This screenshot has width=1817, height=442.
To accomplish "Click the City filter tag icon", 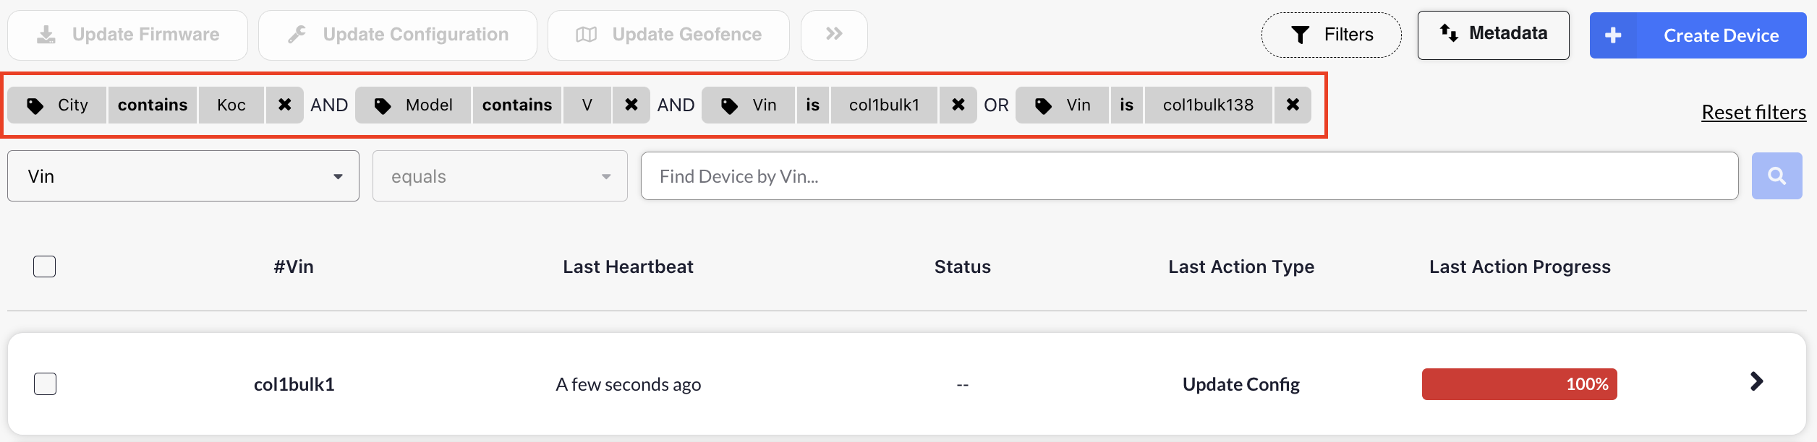I will click(x=35, y=106).
